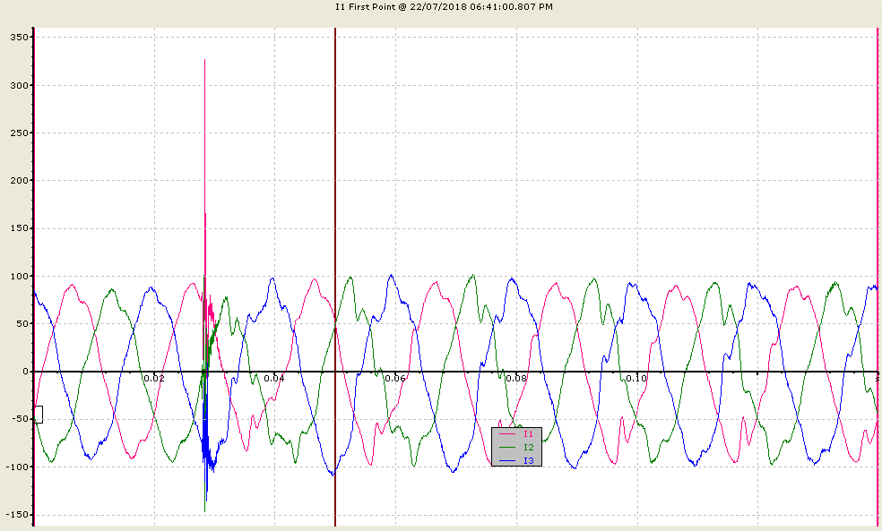Click the 0.08 tick label on time axis
This screenshot has width=882, height=531.
[x=515, y=378]
